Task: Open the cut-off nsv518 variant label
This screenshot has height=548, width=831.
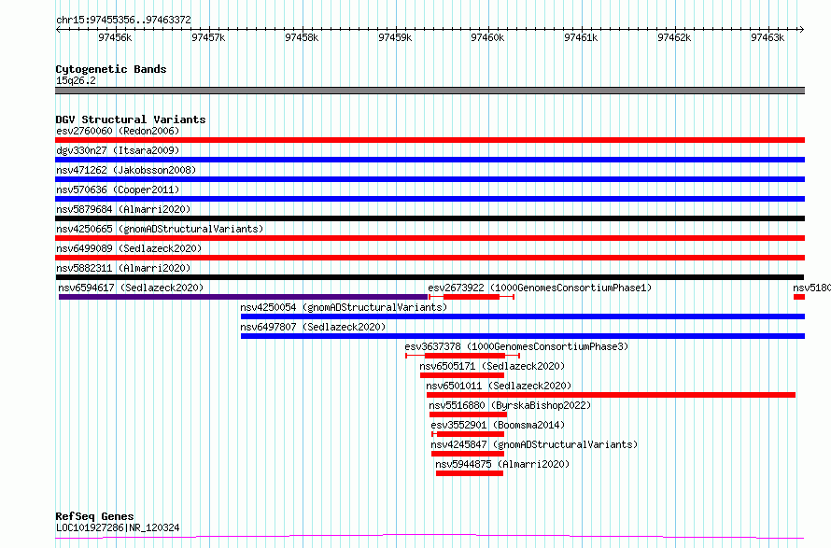Action: coord(812,288)
